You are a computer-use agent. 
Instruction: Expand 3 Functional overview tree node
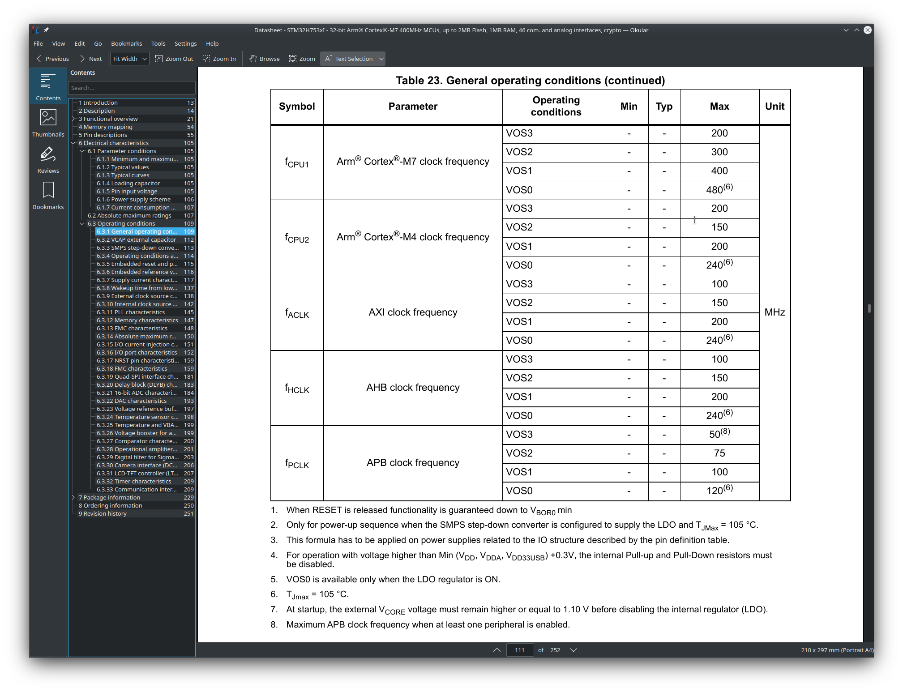coord(73,119)
